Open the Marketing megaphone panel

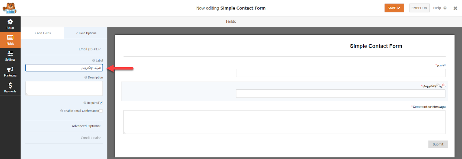point(10,72)
